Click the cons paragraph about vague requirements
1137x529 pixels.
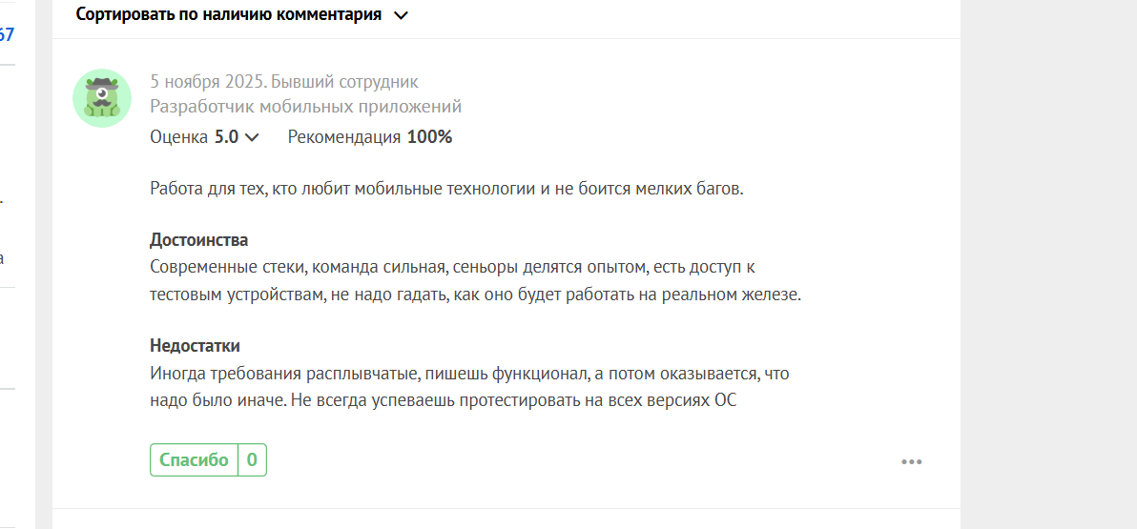[x=469, y=387]
